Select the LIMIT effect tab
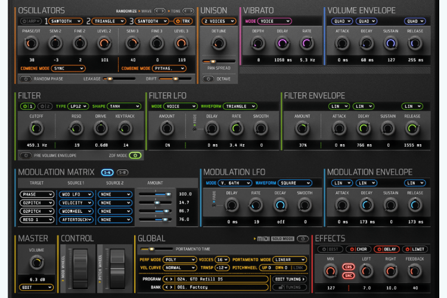Viewport: 447px width, 298px height. (415, 249)
